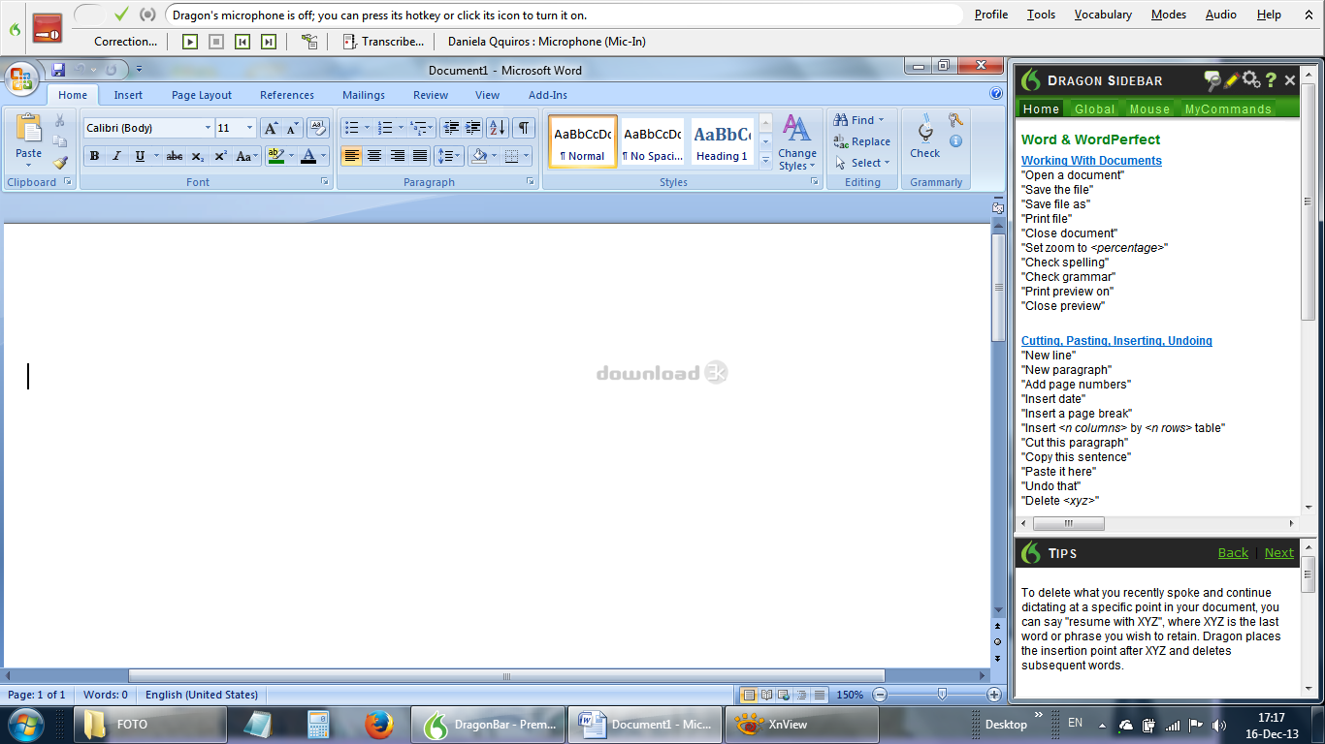The height and width of the screenshot is (744, 1325).
Task: Set justify text alignment
Action: (420, 156)
